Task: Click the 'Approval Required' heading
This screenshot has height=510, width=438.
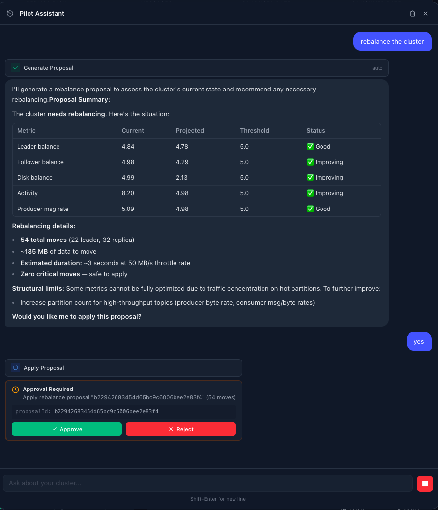Action: pyautogui.click(x=48, y=389)
